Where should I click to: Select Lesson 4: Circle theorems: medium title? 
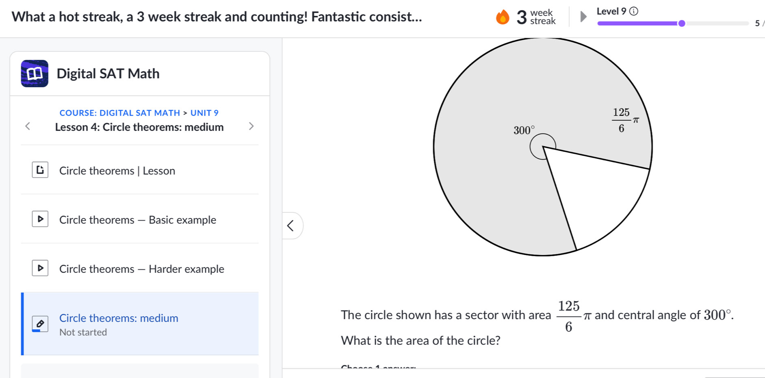pyautogui.click(x=139, y=127)
